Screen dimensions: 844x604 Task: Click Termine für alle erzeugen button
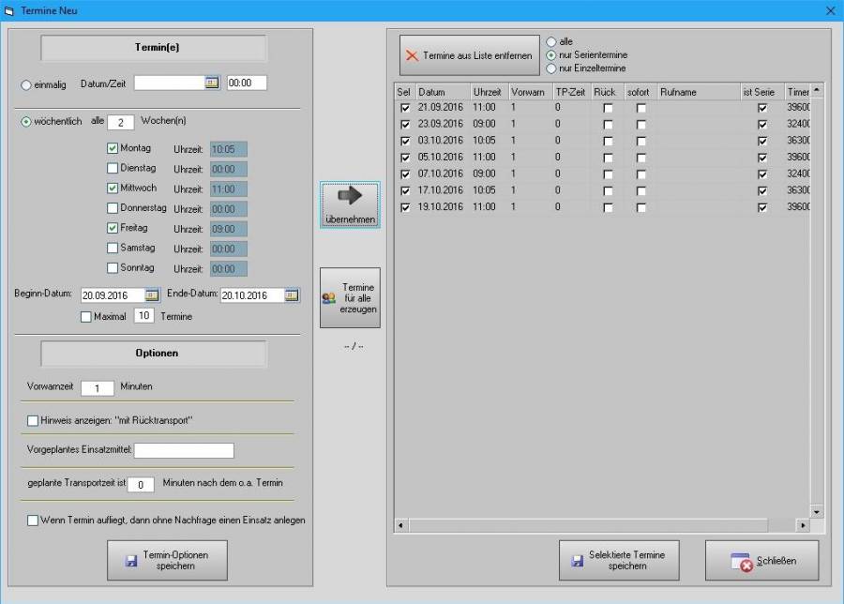tap(350, 297)
